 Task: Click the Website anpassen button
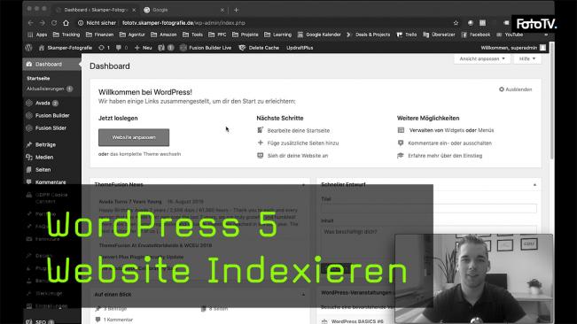(134, 137)
